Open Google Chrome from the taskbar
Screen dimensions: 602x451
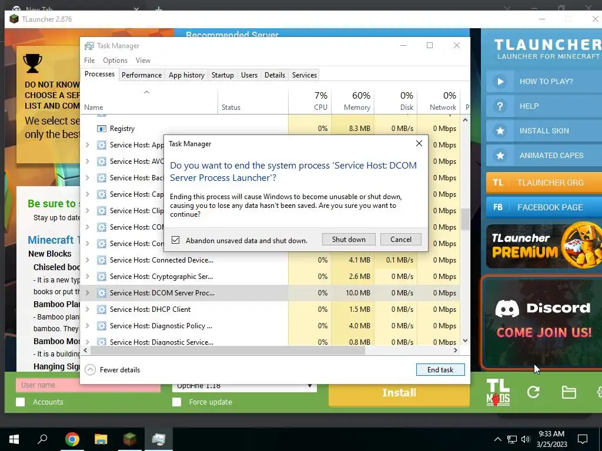(x=72, y=439)
